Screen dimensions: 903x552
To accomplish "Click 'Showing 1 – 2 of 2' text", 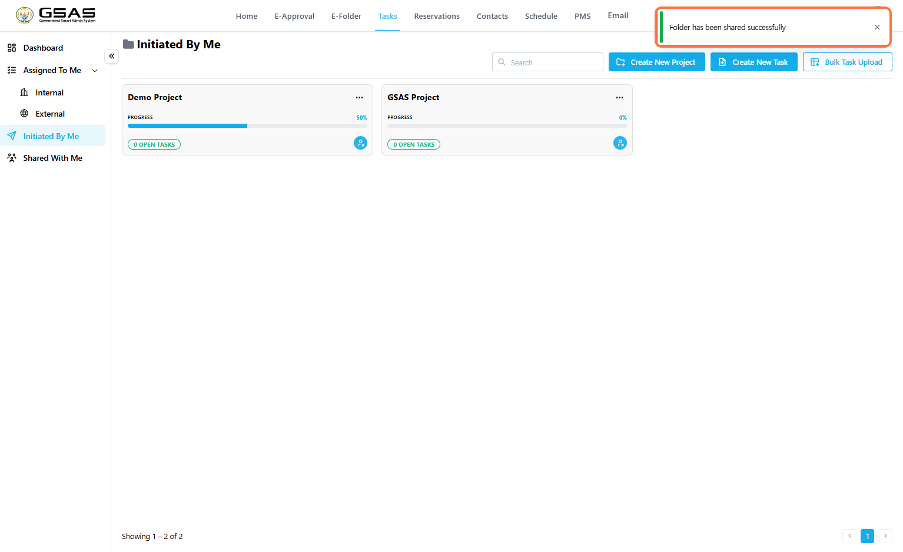I will (152, 536).
